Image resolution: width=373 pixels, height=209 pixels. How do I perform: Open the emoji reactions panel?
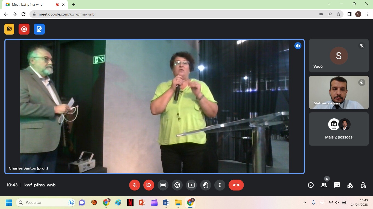pyautogui.click(x=177, y=185)
